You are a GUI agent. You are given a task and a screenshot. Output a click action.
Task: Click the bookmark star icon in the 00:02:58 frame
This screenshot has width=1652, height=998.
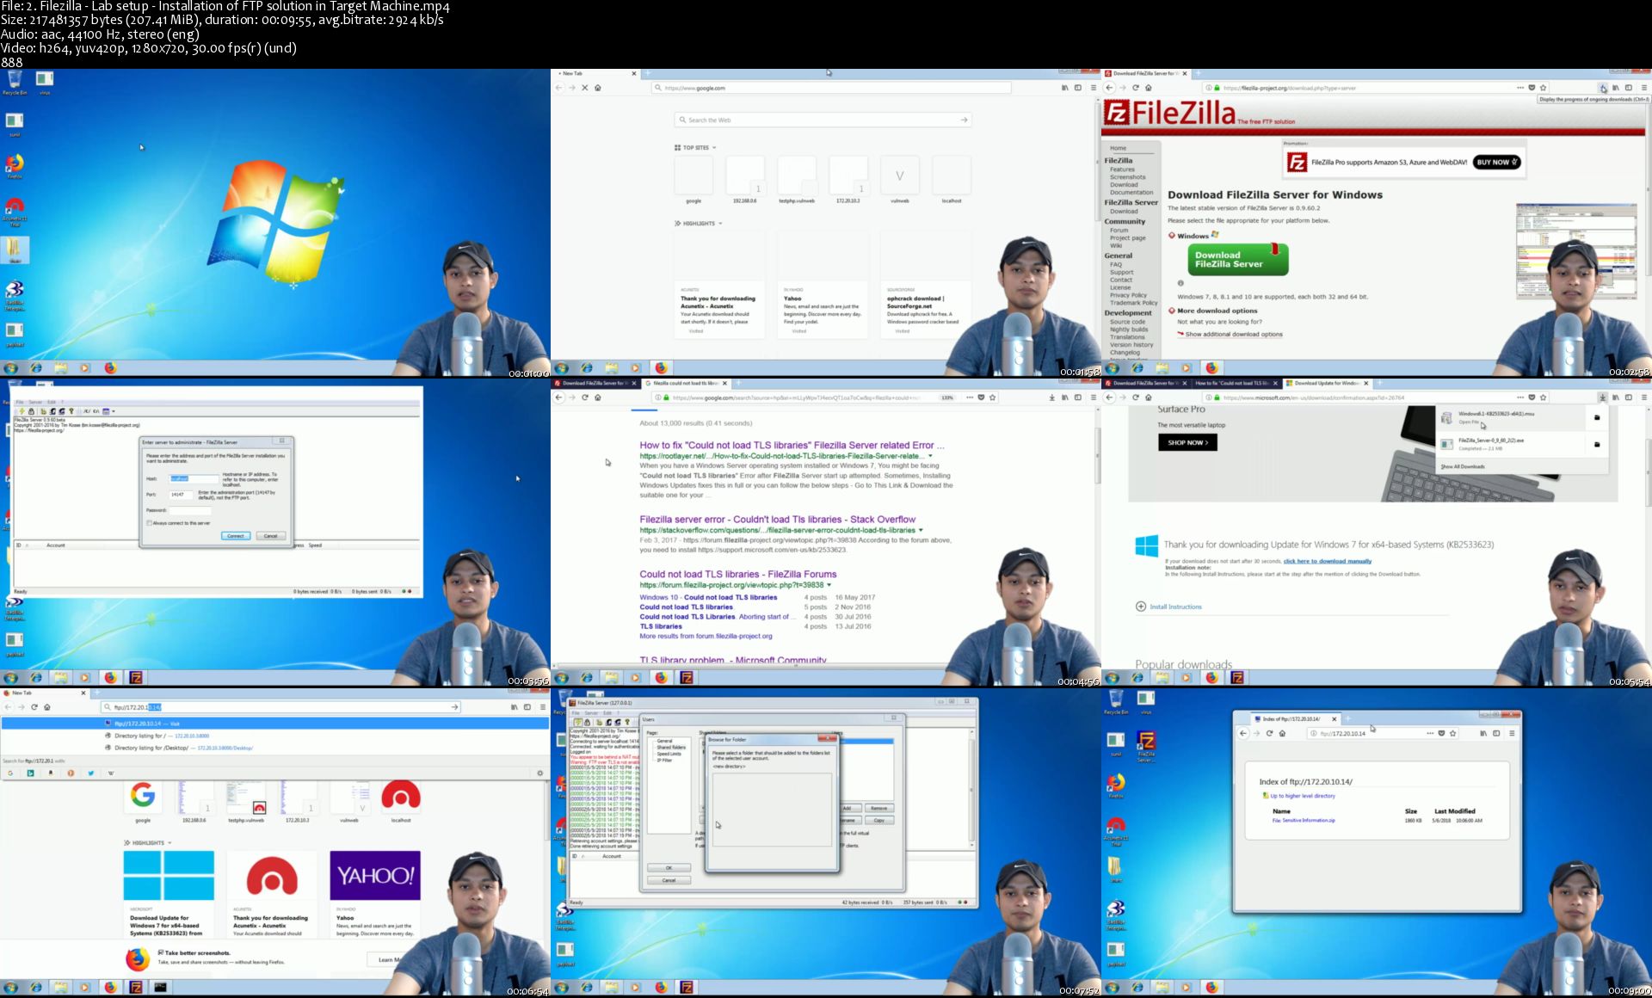coord(1544,88)
